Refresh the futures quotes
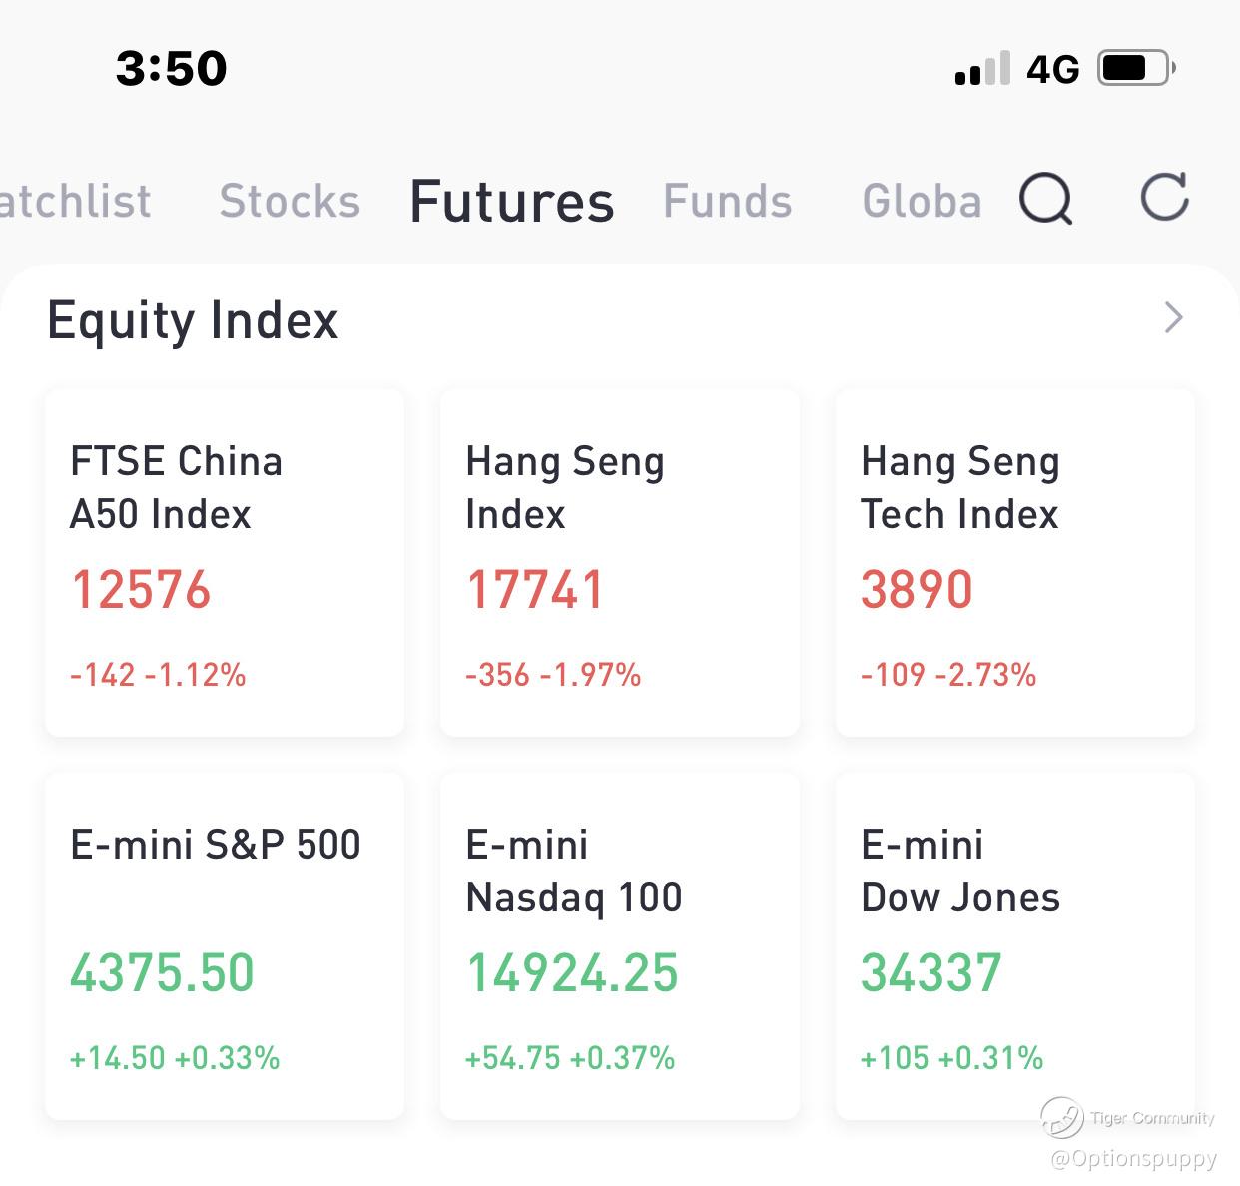The image size is (1240, 1186). tap(1164, 197)
